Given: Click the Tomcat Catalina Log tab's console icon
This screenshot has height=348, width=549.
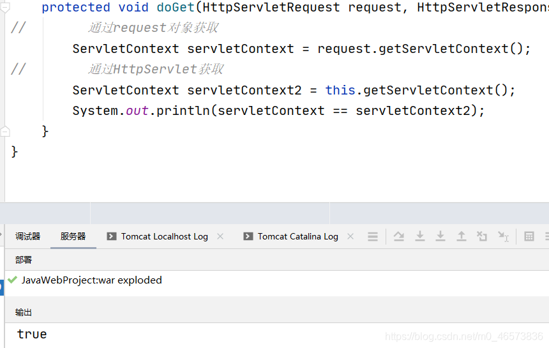Looking at the screenshot, I should (x=248, y=236).
